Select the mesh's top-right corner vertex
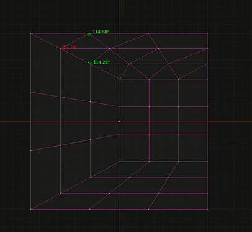The image size is (252, 232). (207, 33)
